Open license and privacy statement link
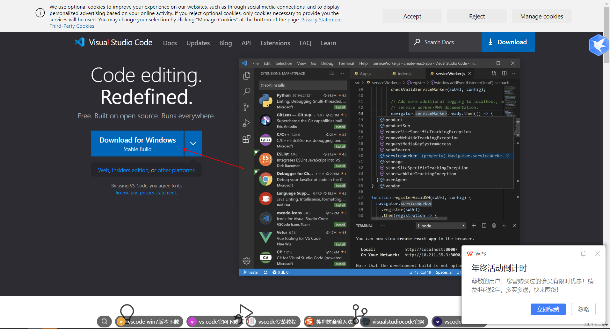This screenshot has height=329, width=610. coord(146,193)
